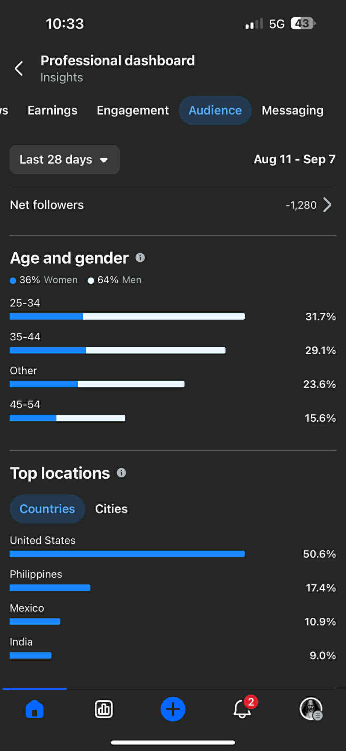The width and height of the screenshot is (346, 751).
Task: Select the Countries location toggle
Action: point(47,509)
